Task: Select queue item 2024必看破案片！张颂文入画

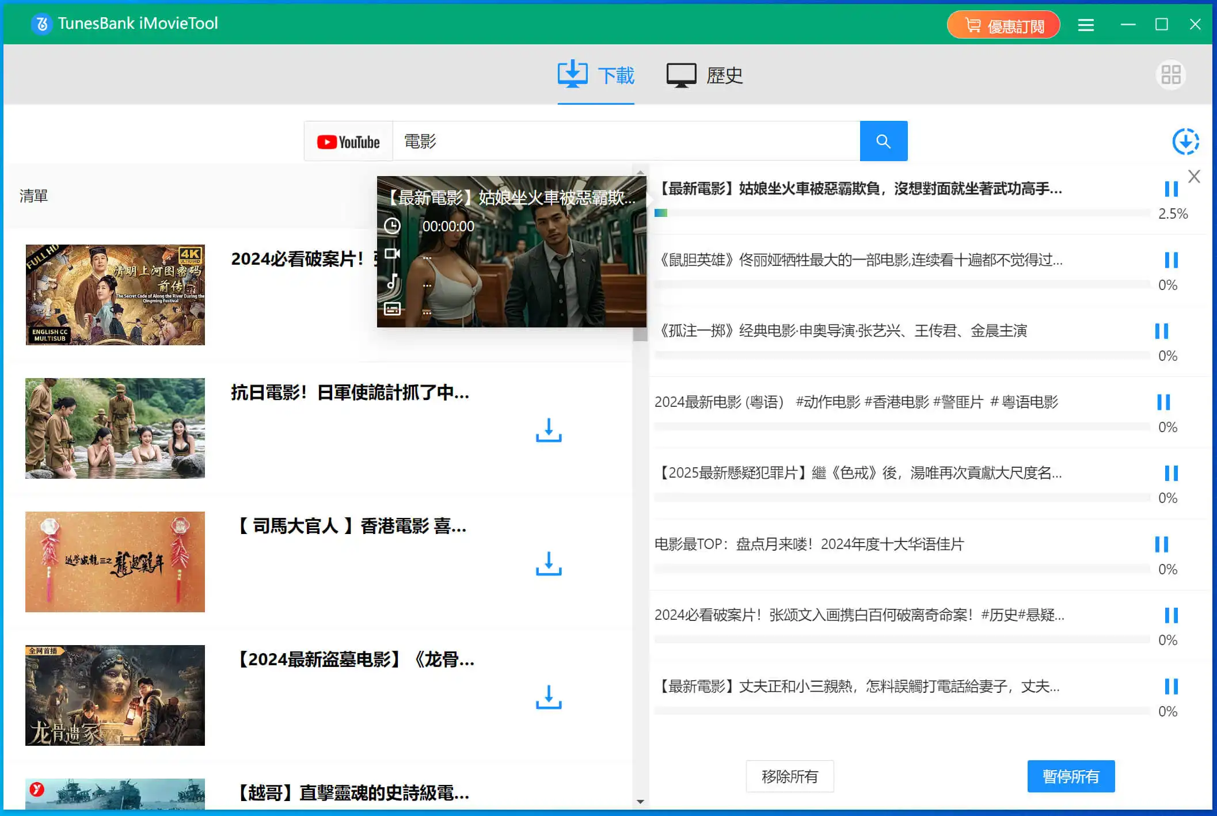Action: [860, 615]
